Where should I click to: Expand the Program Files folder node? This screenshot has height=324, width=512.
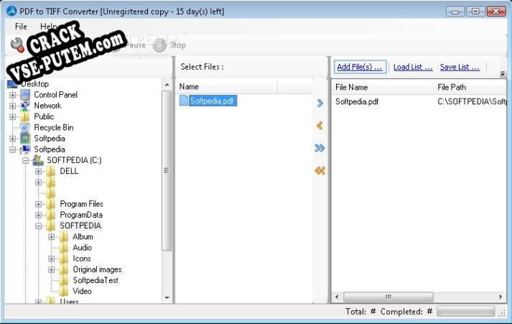38,204
